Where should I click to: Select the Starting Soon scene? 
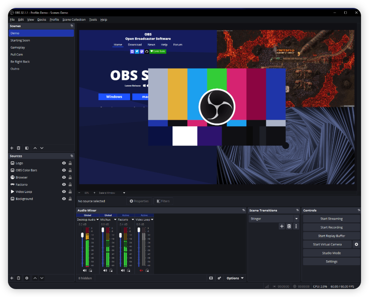pos(41,41)
